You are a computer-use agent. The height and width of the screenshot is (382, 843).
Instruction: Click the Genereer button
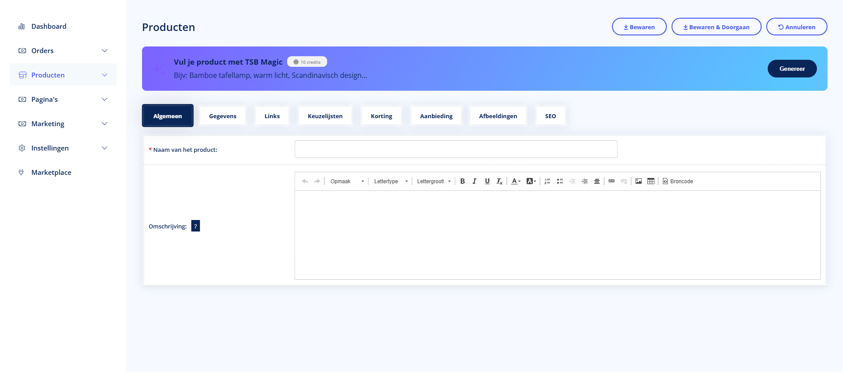(792, 69)
